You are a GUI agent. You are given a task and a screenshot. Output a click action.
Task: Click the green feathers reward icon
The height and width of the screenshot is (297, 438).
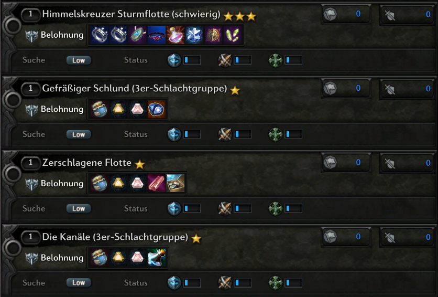click(232, 35)
